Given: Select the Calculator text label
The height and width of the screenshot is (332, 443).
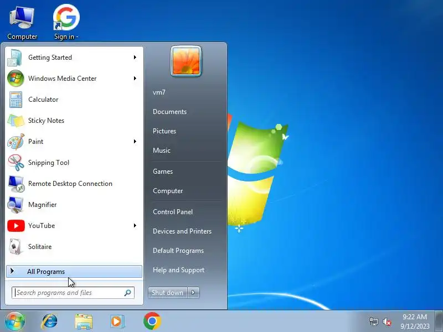Looking at the screenshot, I should (x=43, y=100).
